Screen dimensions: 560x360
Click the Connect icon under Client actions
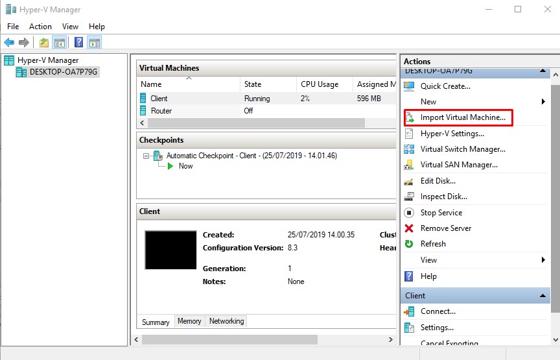(x=409, y=312)
